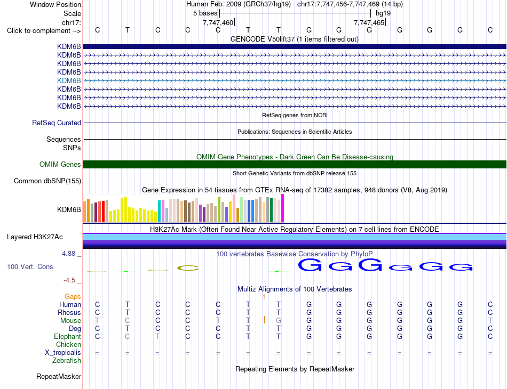Click the "5 bases" scale label

tap(205, 13)
